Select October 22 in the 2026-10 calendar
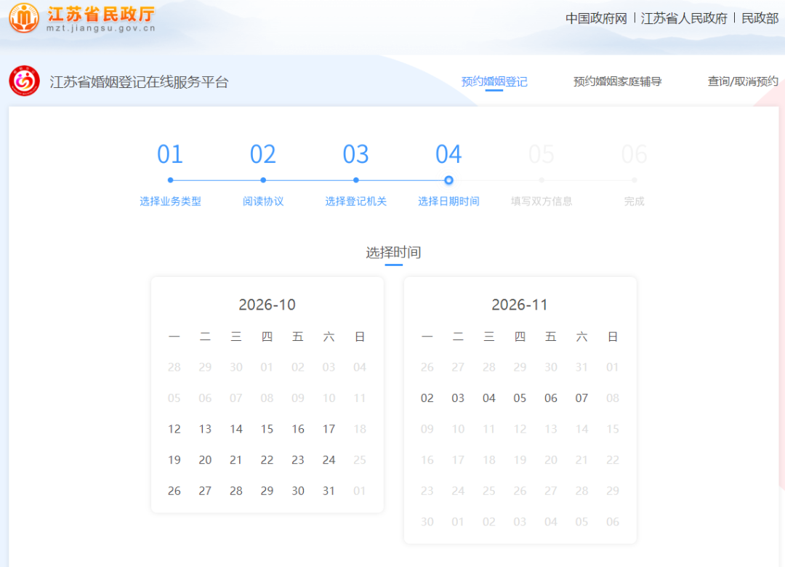This screenshot has height=567, width=785. (x=267, y=460)
